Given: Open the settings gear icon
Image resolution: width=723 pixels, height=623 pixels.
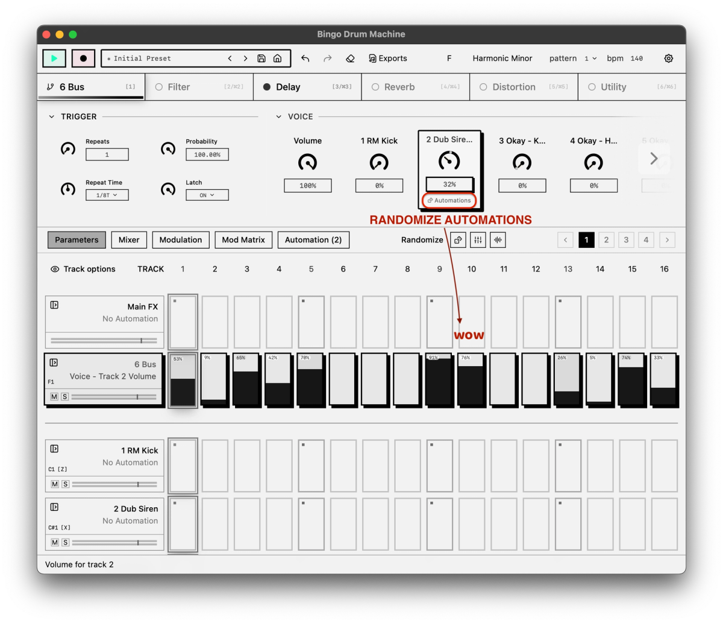Looking at the screenshot, I should [x=668, y=58].
